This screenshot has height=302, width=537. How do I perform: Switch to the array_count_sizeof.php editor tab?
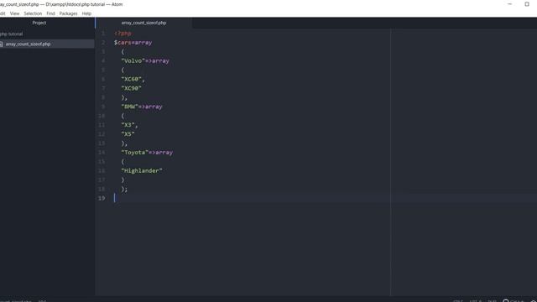tap(143, 23)
